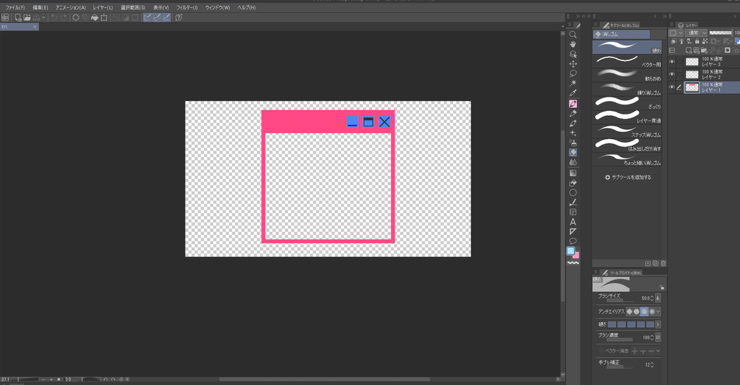This screenshot has width=740, height=385.
Task: Adjust the brush density stepper arrows
Action: [651, 338]
